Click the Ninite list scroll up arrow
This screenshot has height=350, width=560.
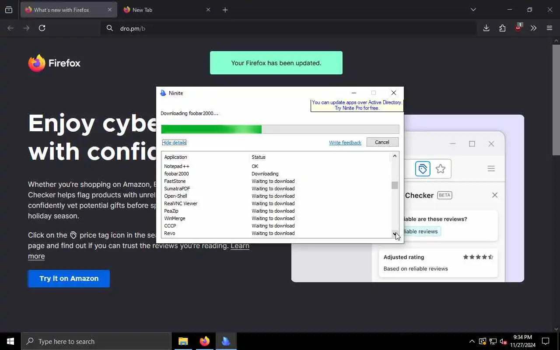[x=395, y=156]
